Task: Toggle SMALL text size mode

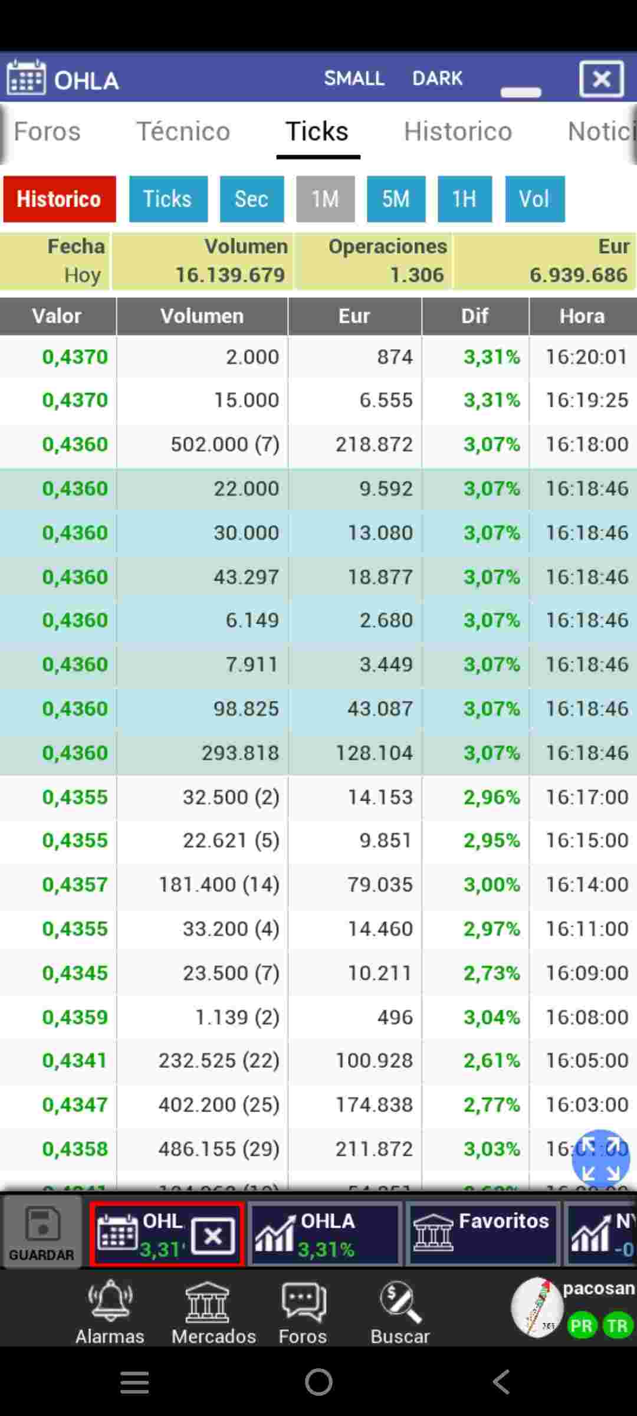Action: pos(354,78)
